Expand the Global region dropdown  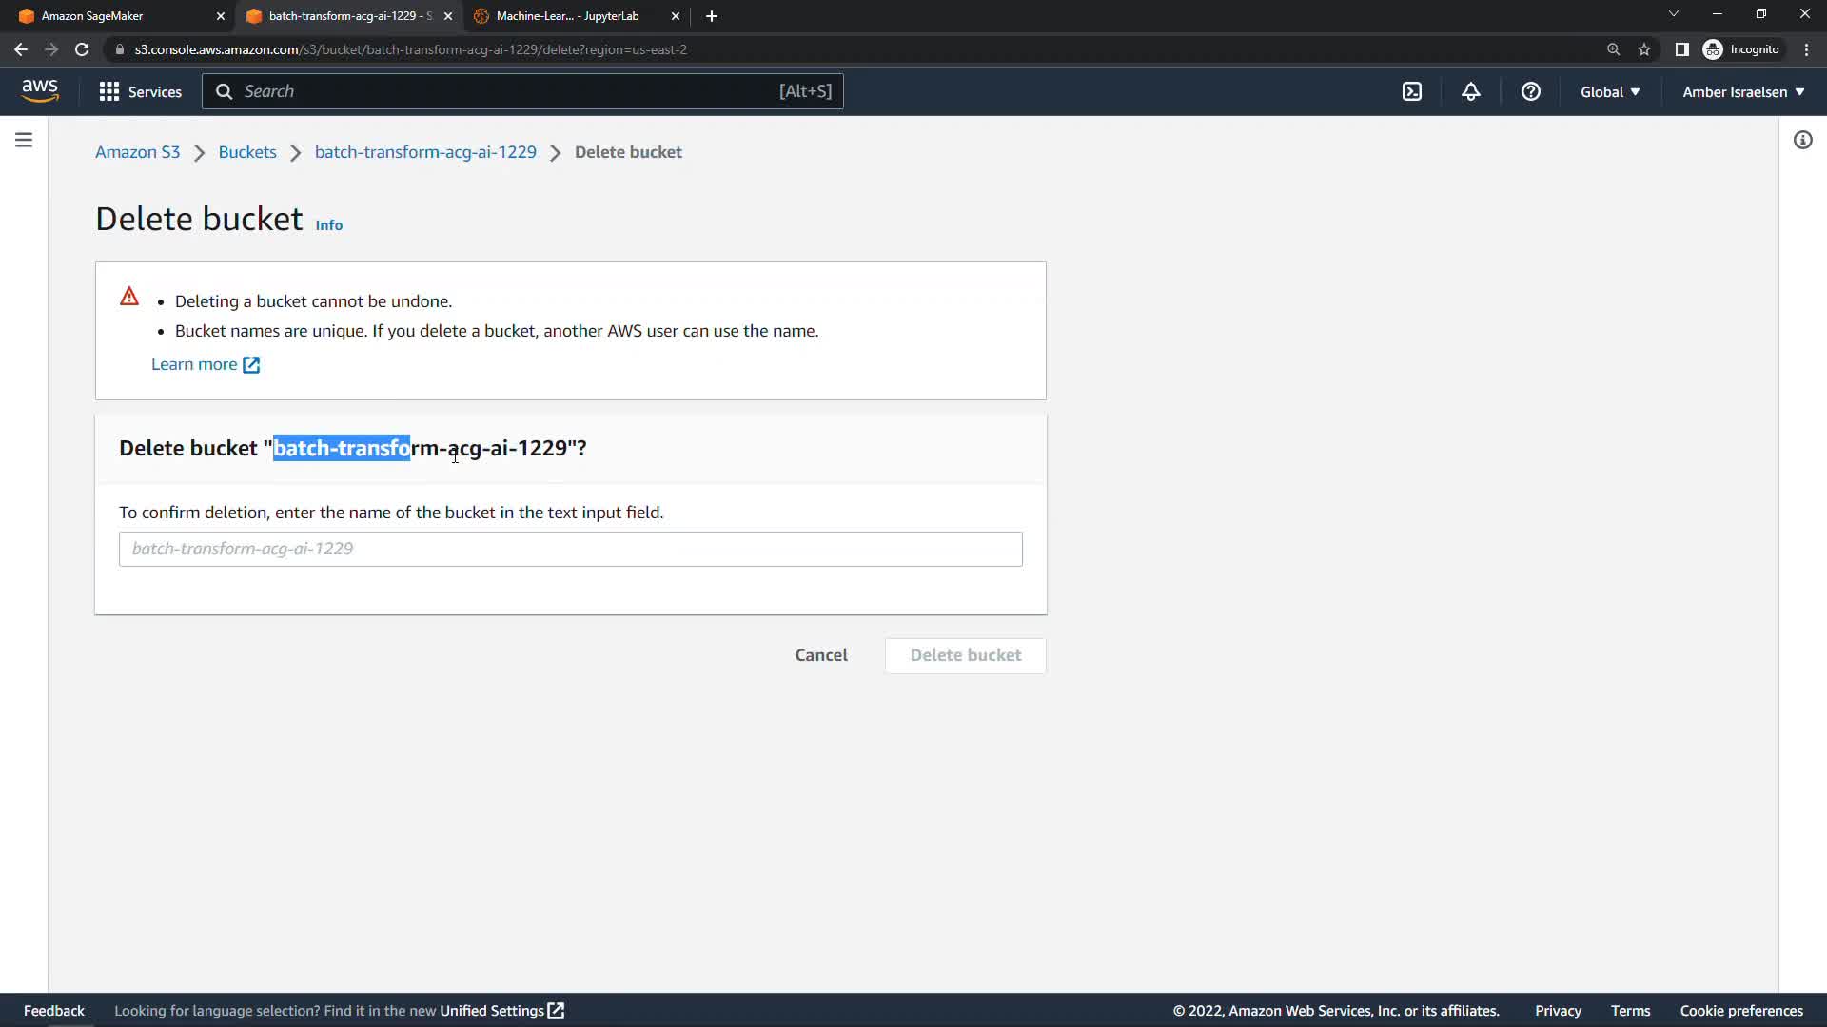(1610, 91)
